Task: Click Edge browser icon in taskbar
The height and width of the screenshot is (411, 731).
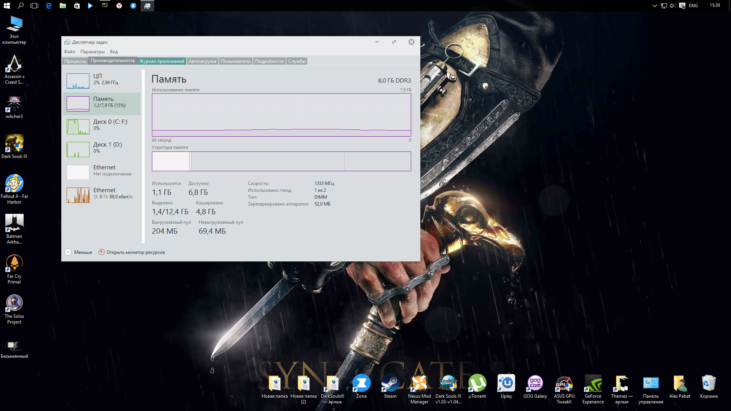Action: (49, 6)
